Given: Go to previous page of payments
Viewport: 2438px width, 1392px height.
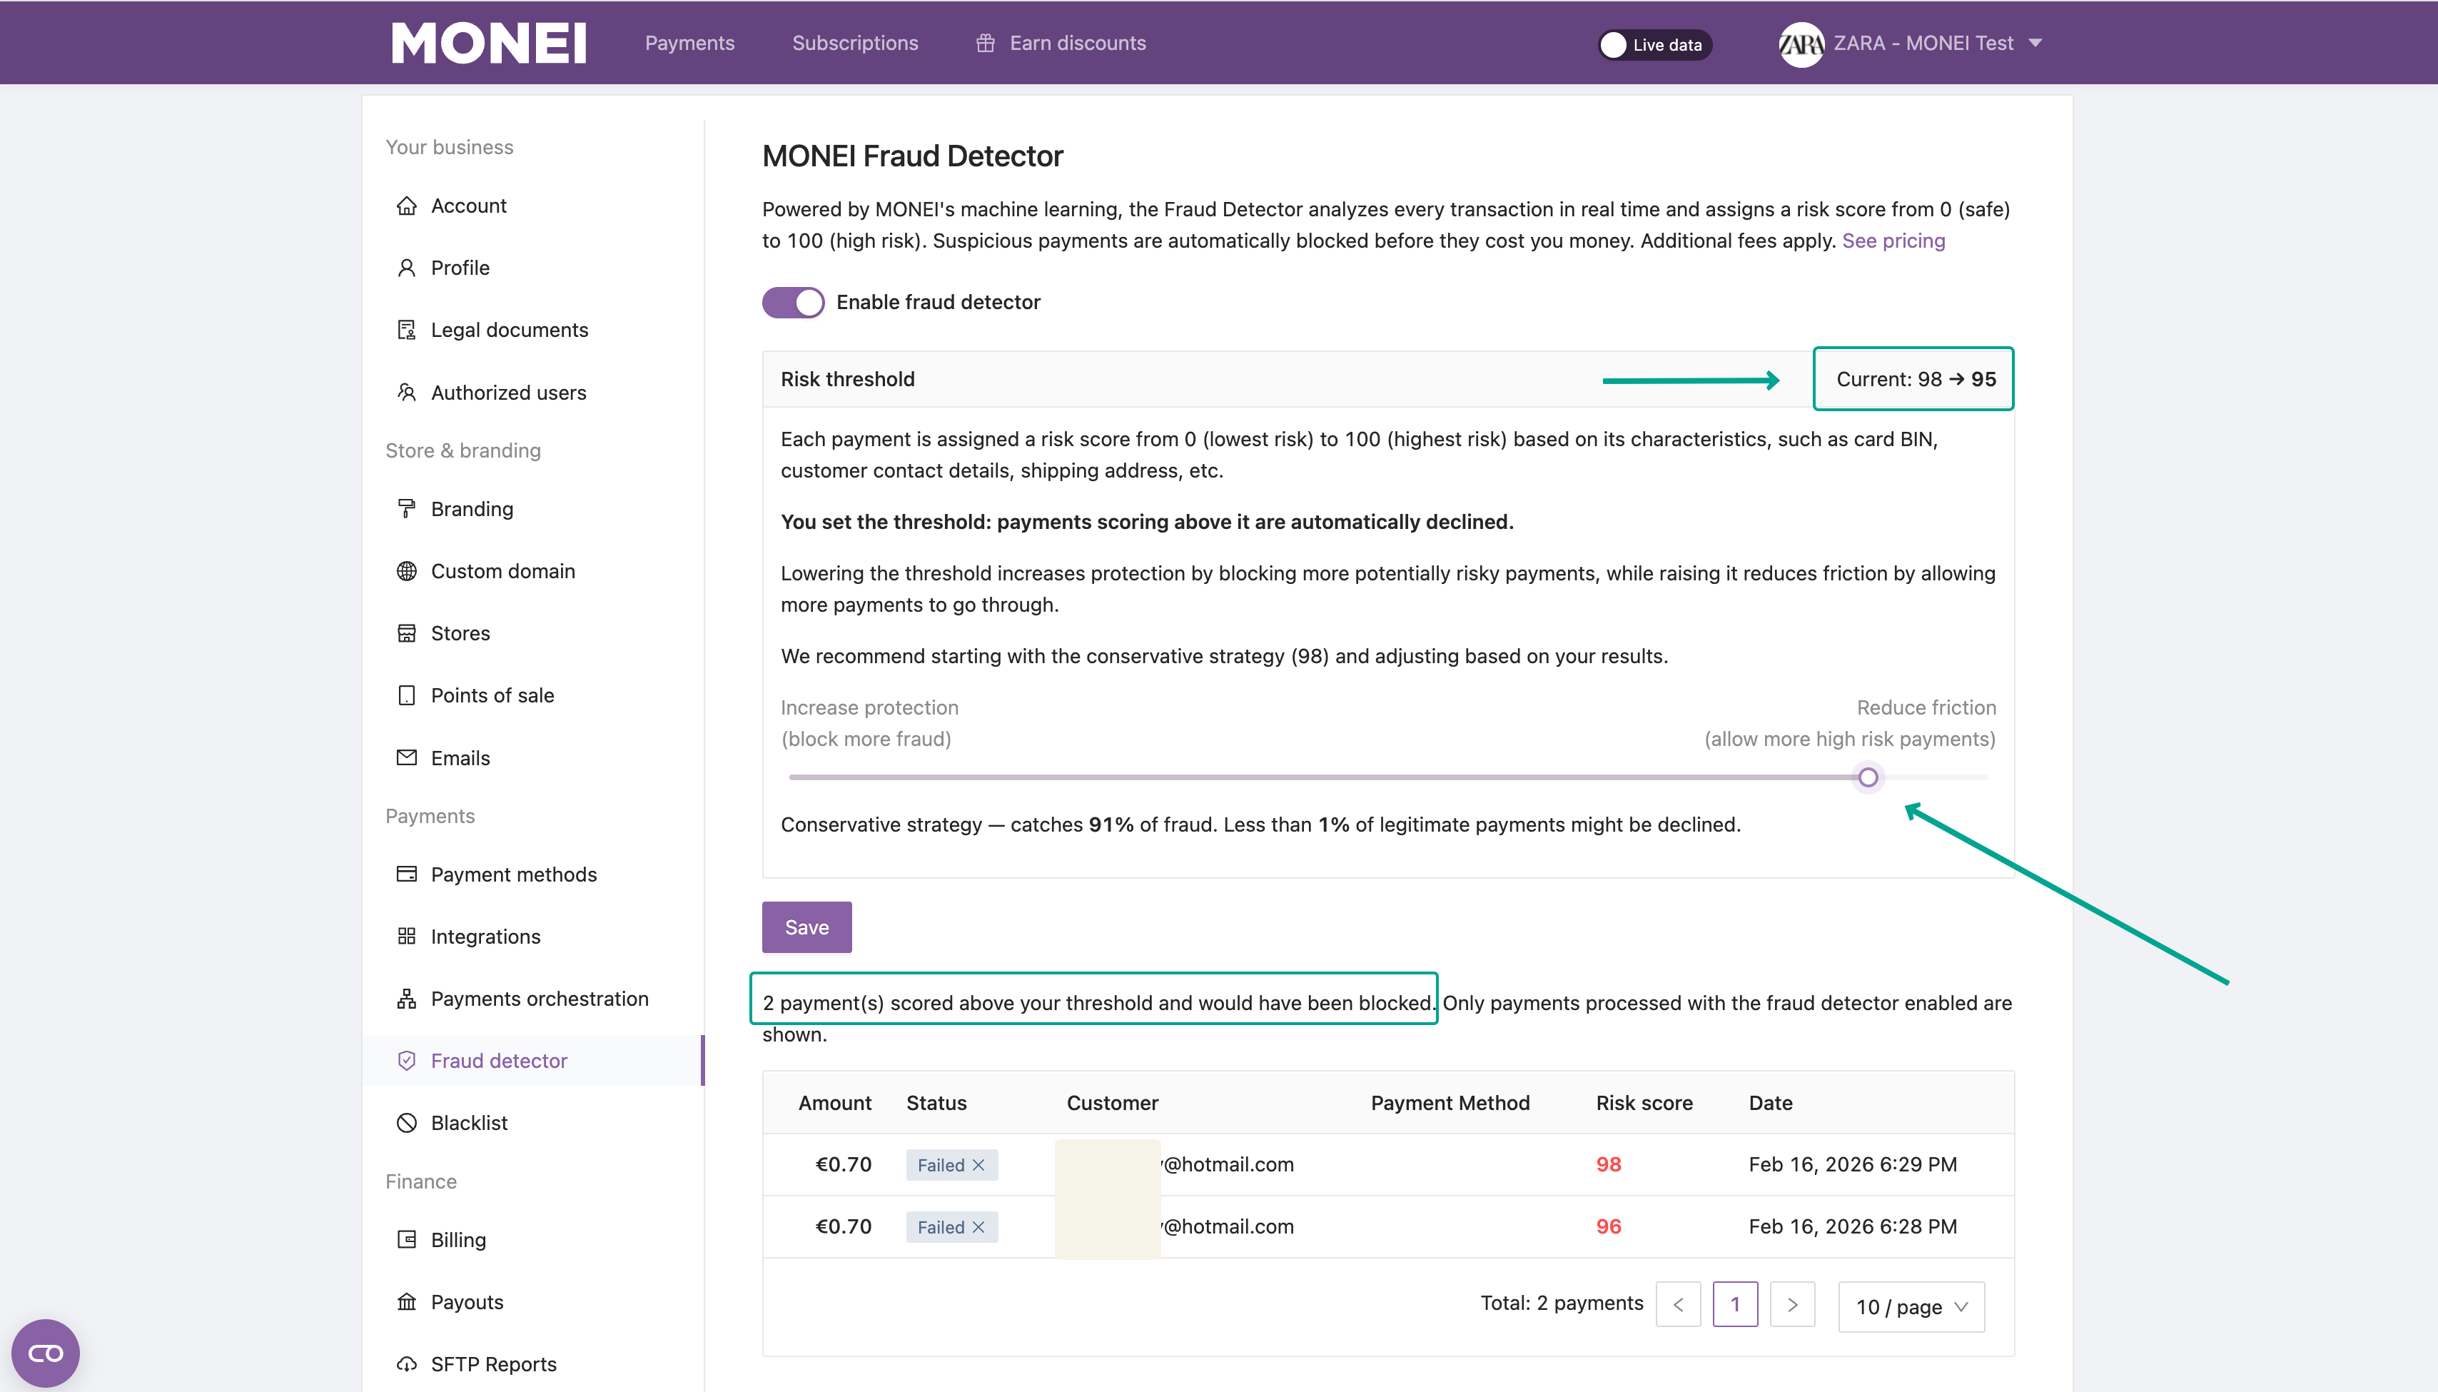Looking at the screenshot, I should [1677, 1304].
